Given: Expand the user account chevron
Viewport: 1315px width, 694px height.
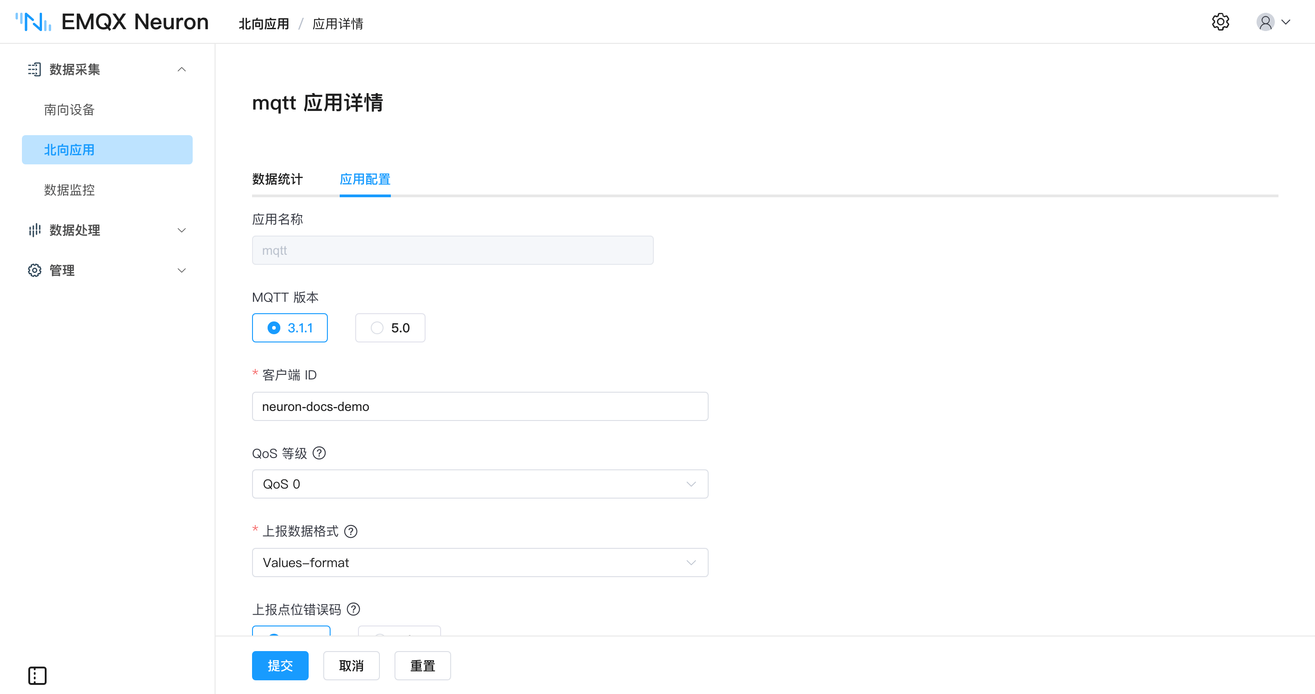Looking at the screenshot, I should click(1286, 22).
